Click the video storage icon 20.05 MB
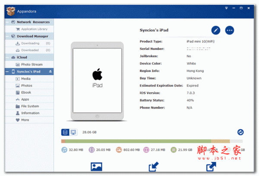The width and height of the screenshot is (259, 176). click(x=92, y=150)
